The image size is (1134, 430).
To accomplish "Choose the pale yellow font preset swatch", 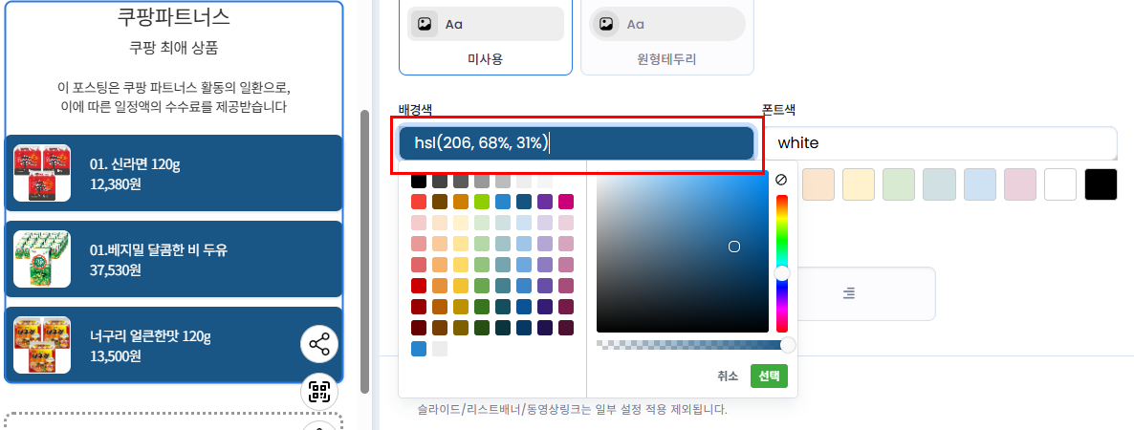I will [859, 184].
